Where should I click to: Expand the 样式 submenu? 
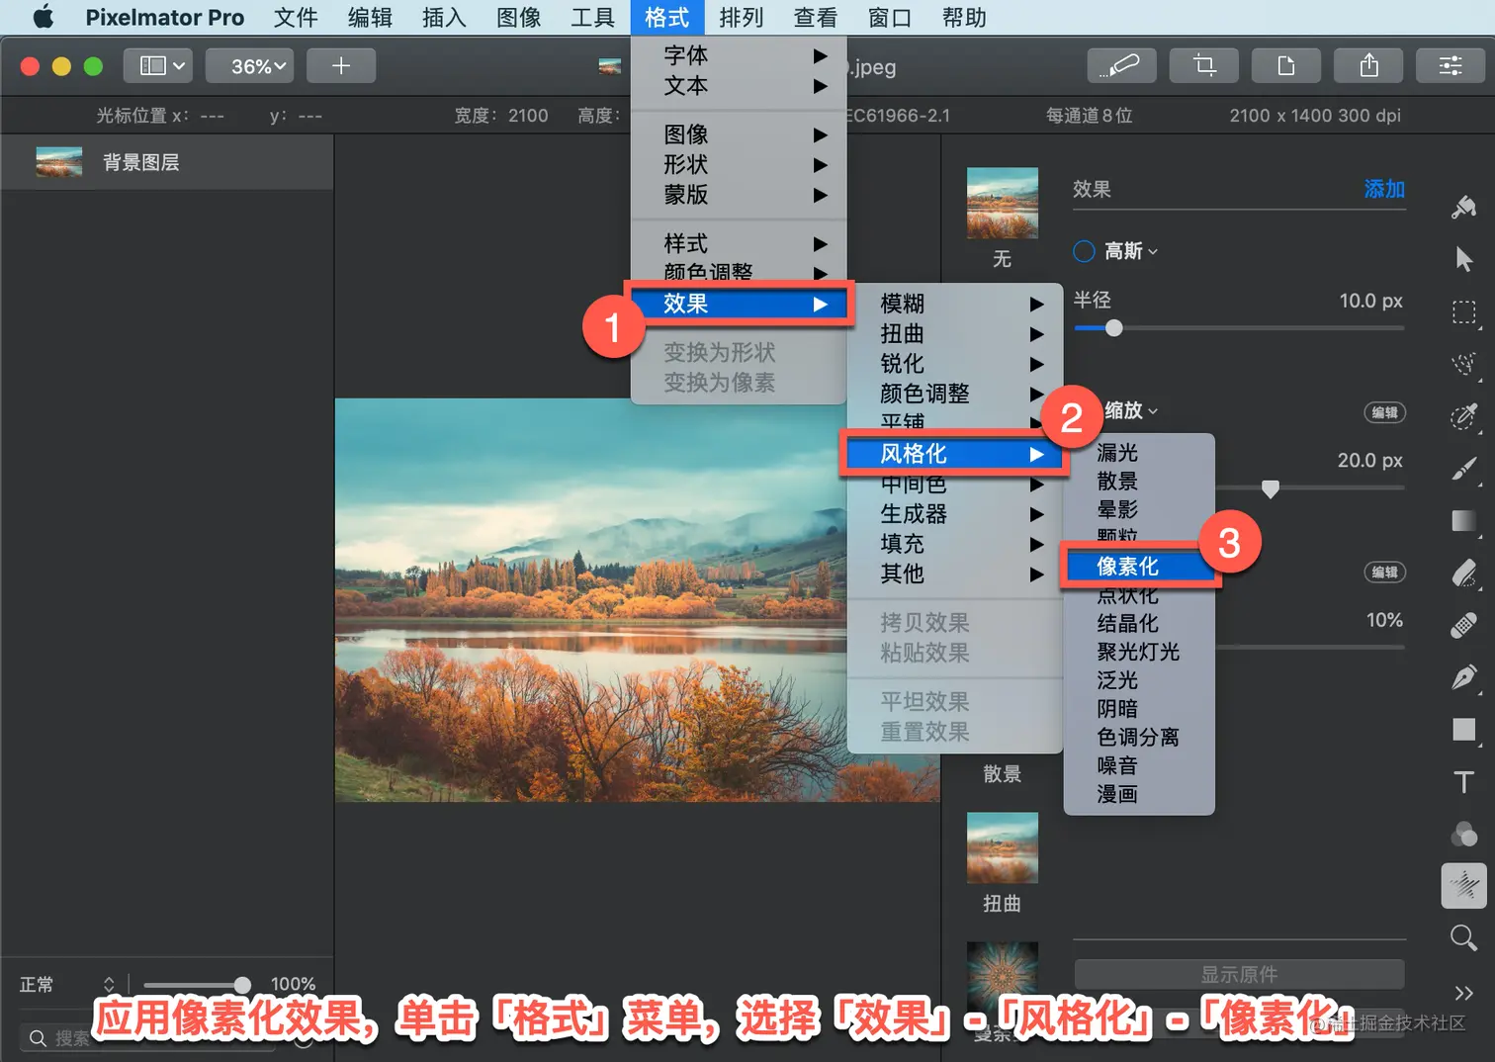pos(739,243)
